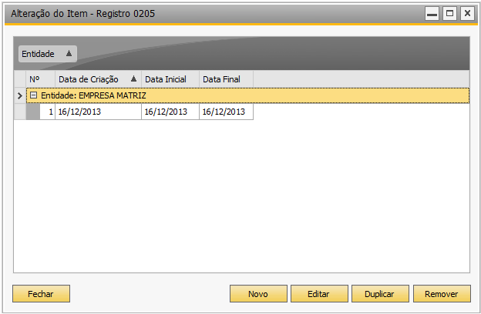Maximize the Alteração do Item window

(449, 14)
